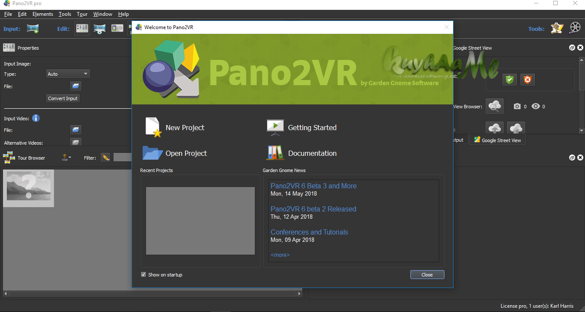Click the Documentation label
585x312 pixels.
coord(312,153)
